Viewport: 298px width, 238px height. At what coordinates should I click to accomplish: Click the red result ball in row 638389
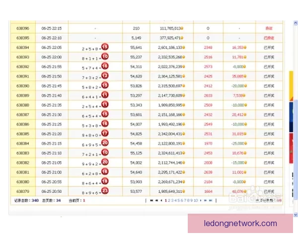(105, 95)
